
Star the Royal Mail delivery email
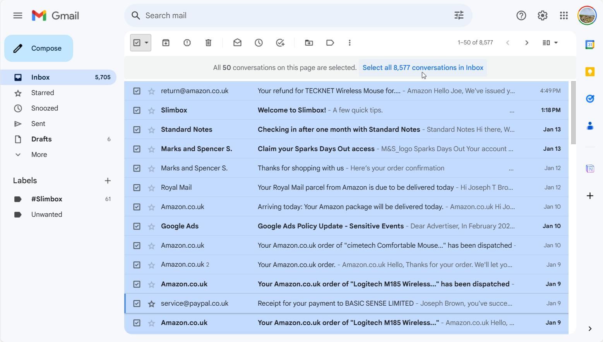(151, 187)
